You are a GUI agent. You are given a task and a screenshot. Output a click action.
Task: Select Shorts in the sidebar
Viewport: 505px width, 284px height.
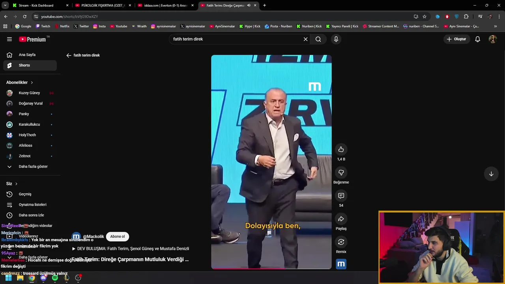[x=30, y=65]
